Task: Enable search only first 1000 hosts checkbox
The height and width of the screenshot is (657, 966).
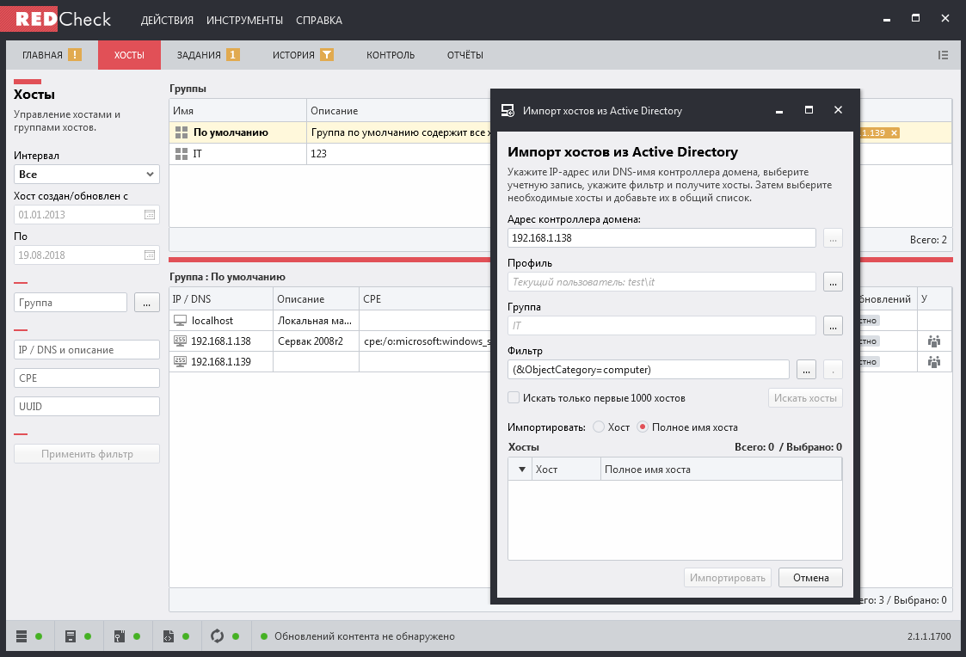Action: [514, 398]
